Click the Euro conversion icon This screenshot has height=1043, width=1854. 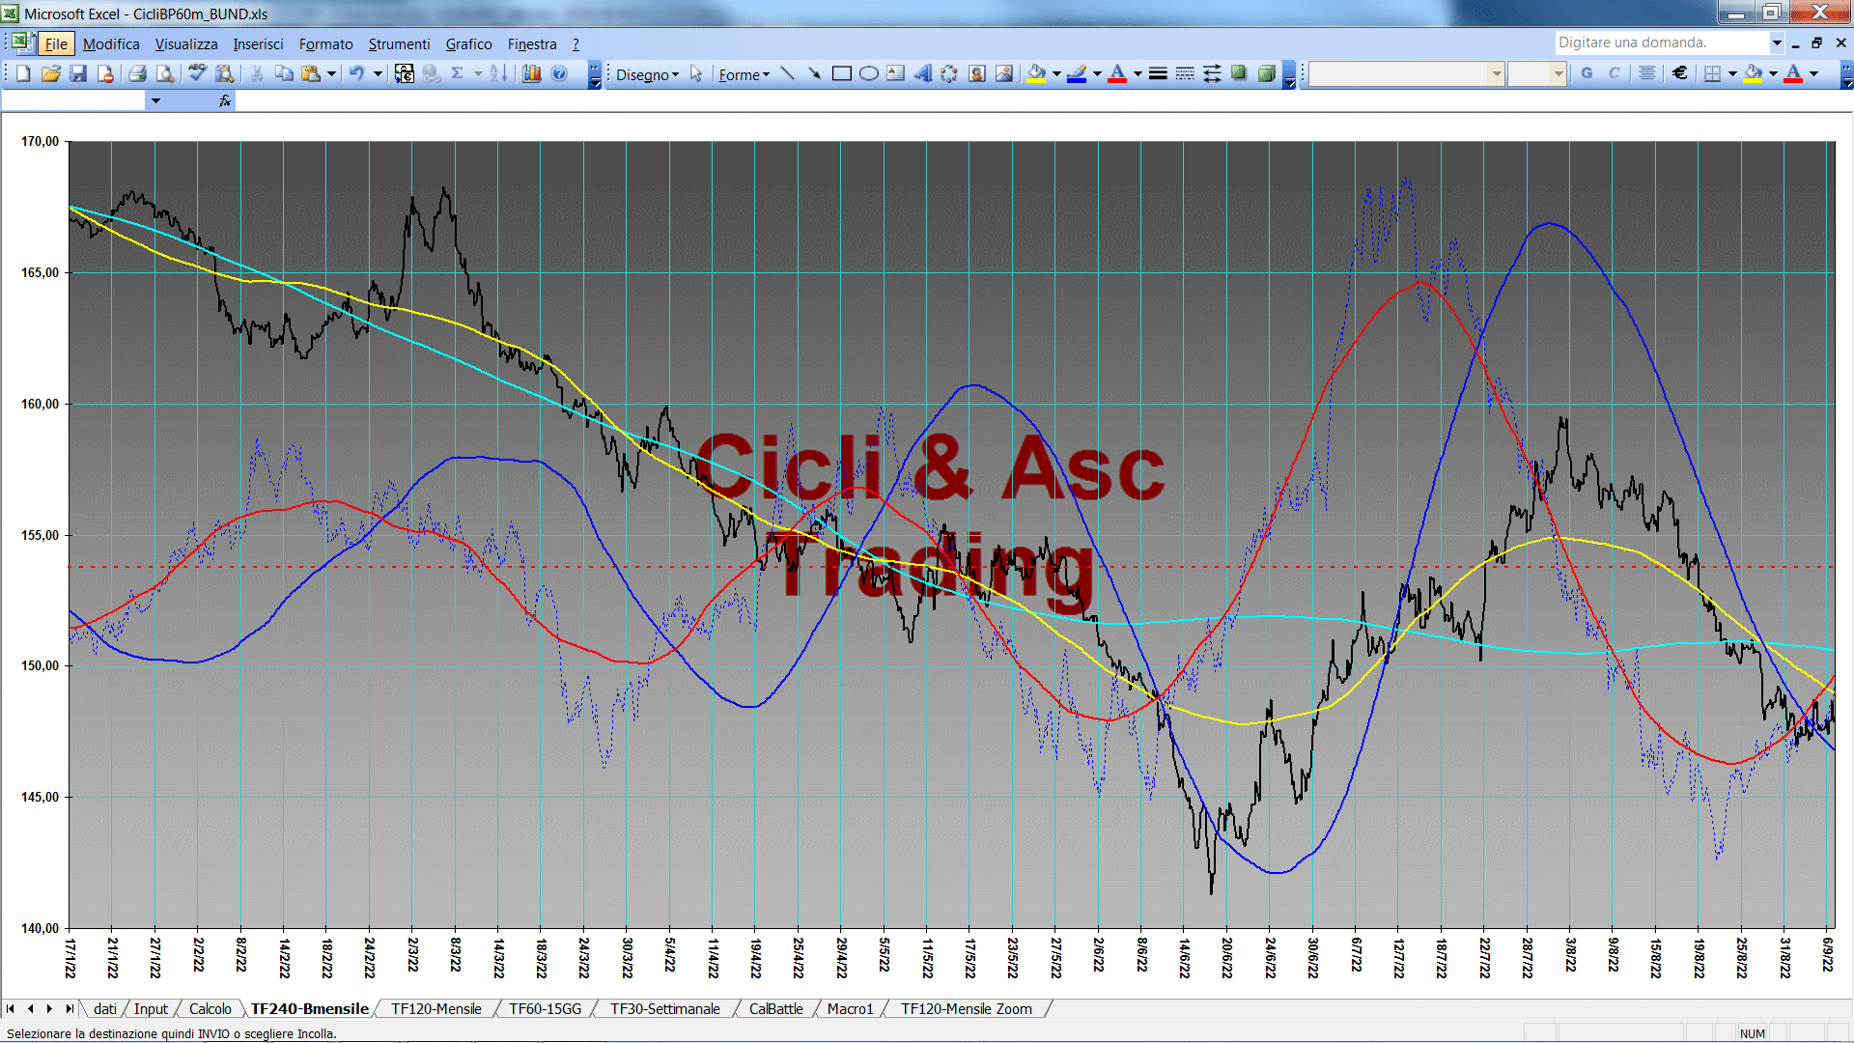pyautogui.click(x=405, y=73)
